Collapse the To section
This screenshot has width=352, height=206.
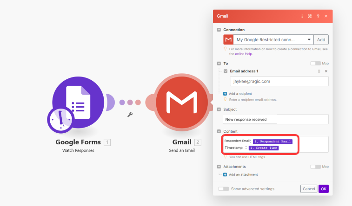click(219, 64)
